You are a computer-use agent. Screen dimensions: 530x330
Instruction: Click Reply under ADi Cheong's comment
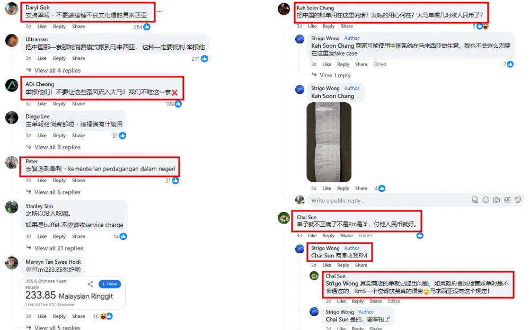[59, 104]
